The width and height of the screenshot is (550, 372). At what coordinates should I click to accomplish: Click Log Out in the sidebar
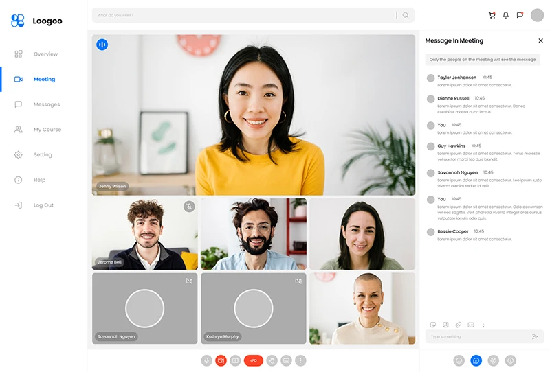[43, 205]
